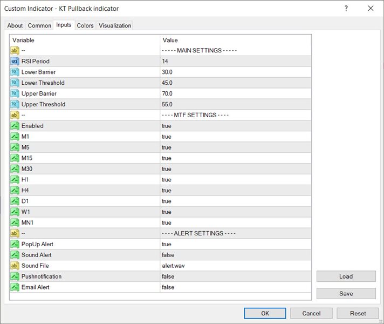Click the ab icon beside Sound File
384x324 pixels.
[x=15, y=266]
